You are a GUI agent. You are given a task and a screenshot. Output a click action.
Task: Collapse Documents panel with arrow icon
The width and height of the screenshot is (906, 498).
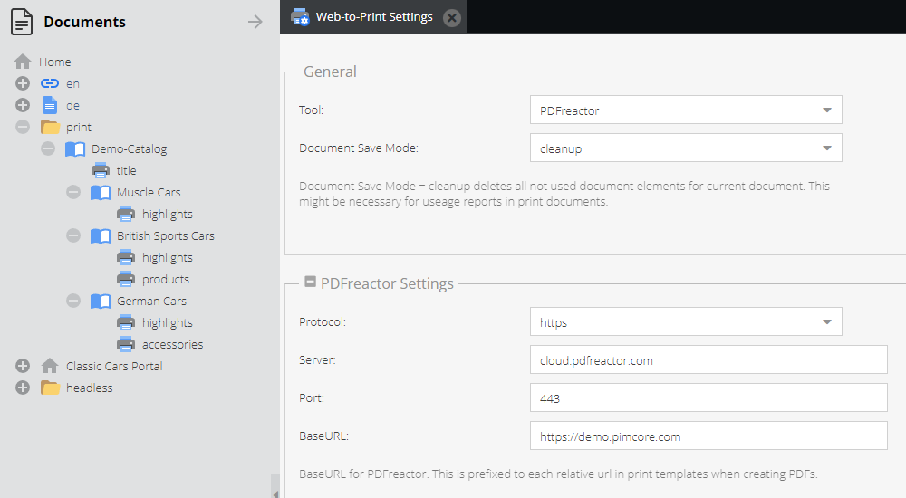coord(255,22)
